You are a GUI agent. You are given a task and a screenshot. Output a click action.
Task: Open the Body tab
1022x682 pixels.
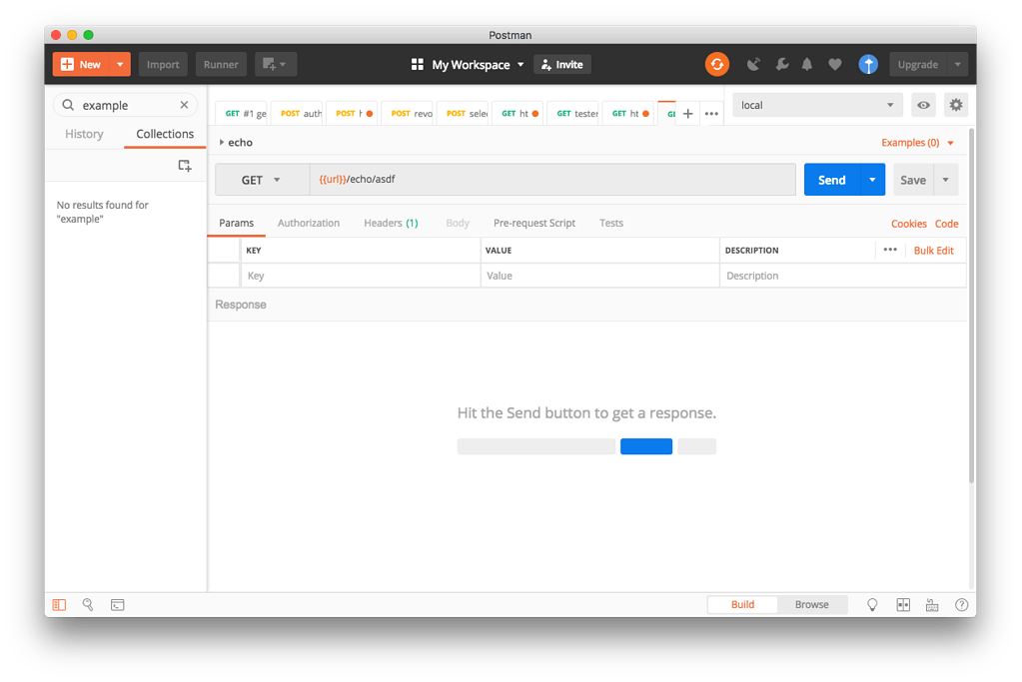click(x=458, y=223)
